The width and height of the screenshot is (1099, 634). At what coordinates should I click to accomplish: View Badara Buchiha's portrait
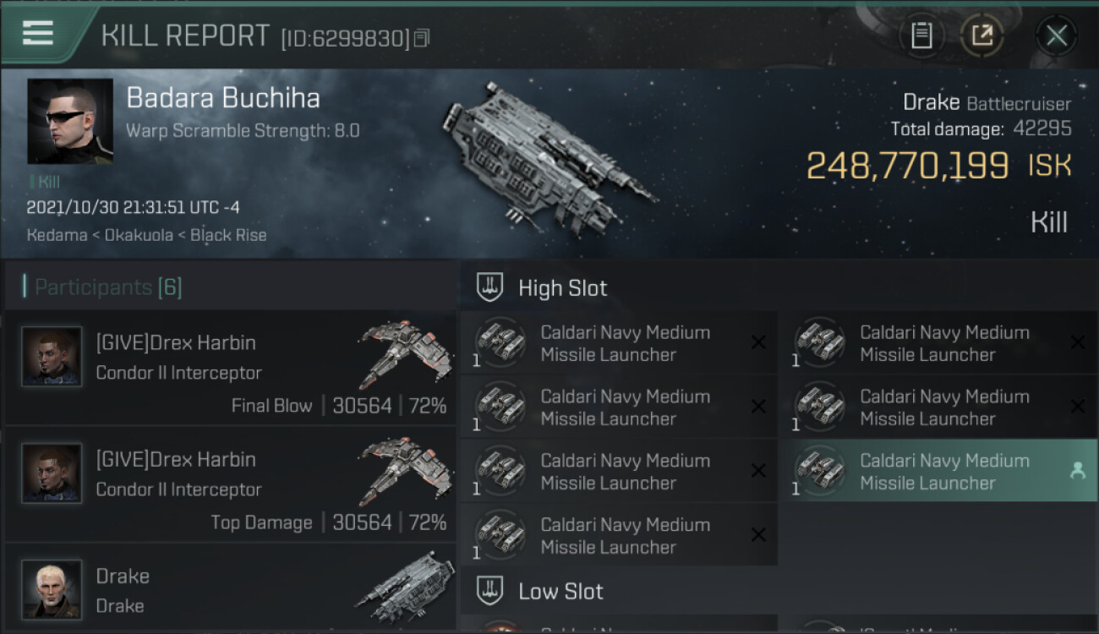pyautogui.click(x=70, y=121)
